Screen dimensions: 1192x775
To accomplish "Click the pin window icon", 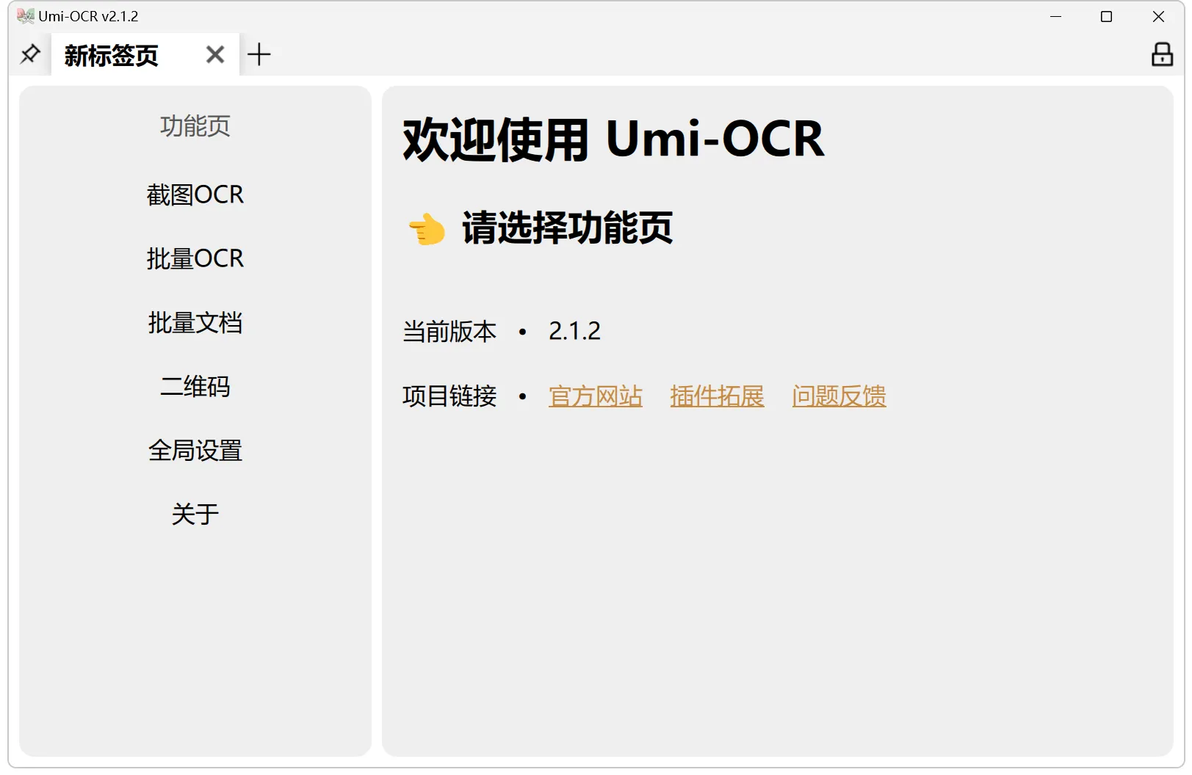I will click(x=30, y=54).
